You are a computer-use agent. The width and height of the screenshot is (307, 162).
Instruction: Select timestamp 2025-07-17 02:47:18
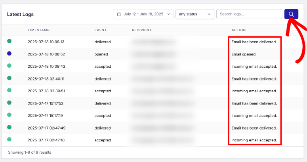[46, 140]
